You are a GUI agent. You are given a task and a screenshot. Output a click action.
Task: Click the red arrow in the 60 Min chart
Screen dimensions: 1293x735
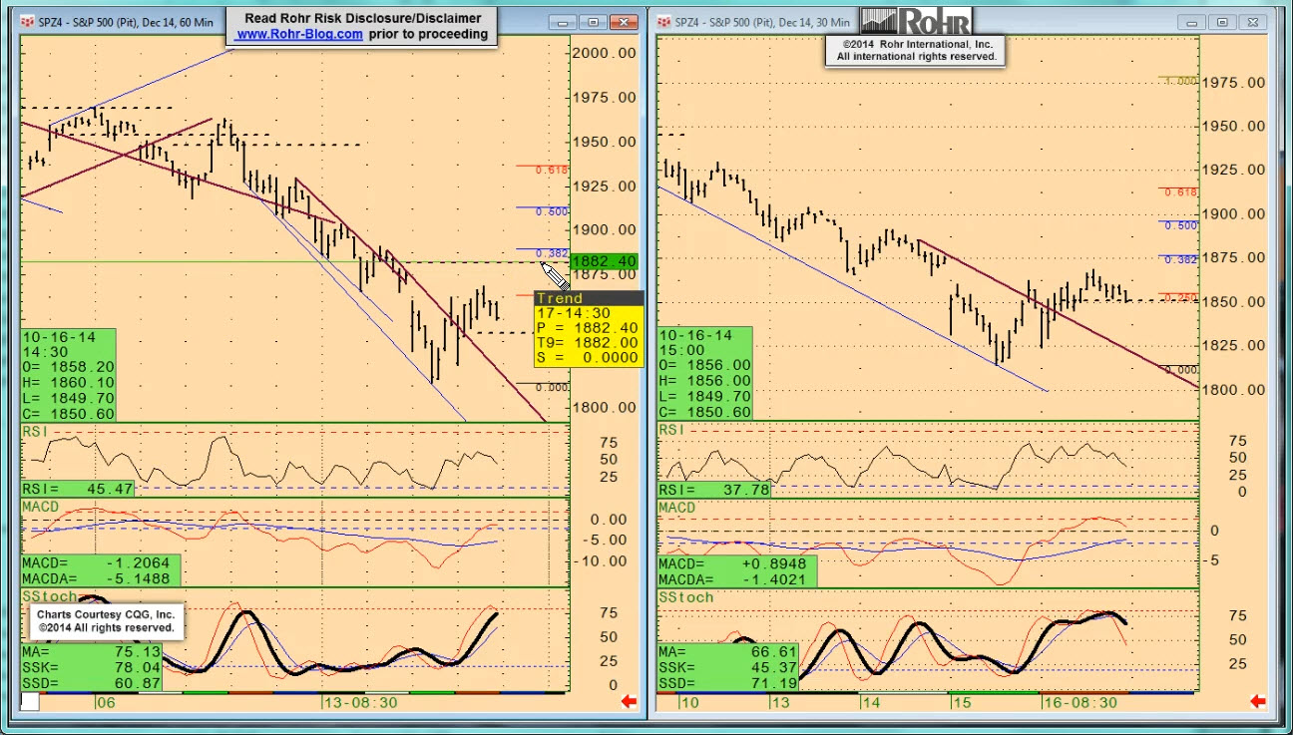point(630,702)
